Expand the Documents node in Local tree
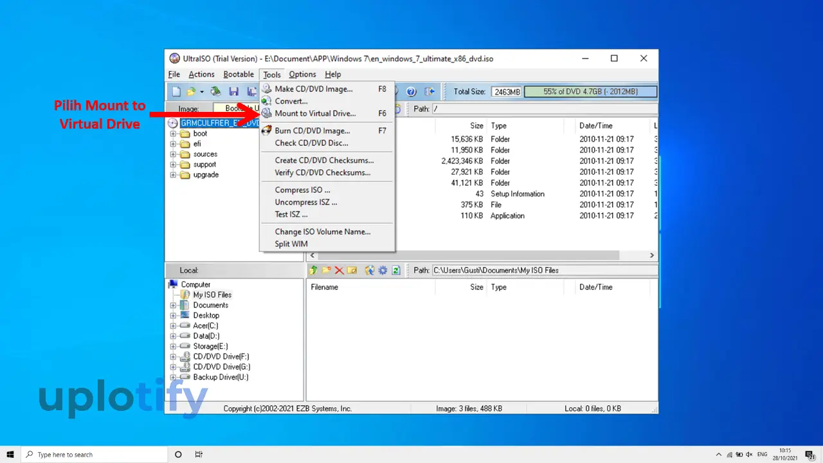The width and height of the screenshot is (823, 463). [x=173, y=305]
